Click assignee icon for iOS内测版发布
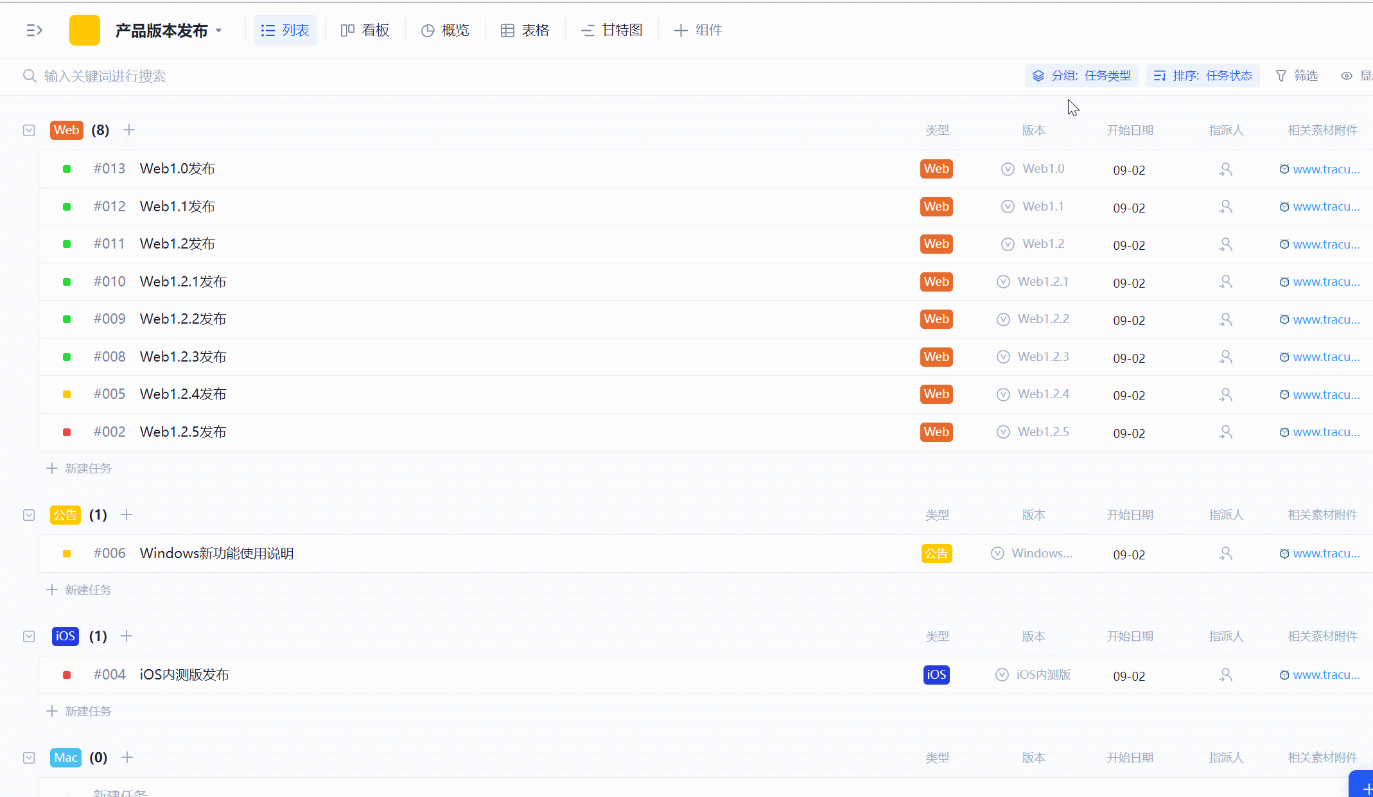 (x=1225, y=675)
